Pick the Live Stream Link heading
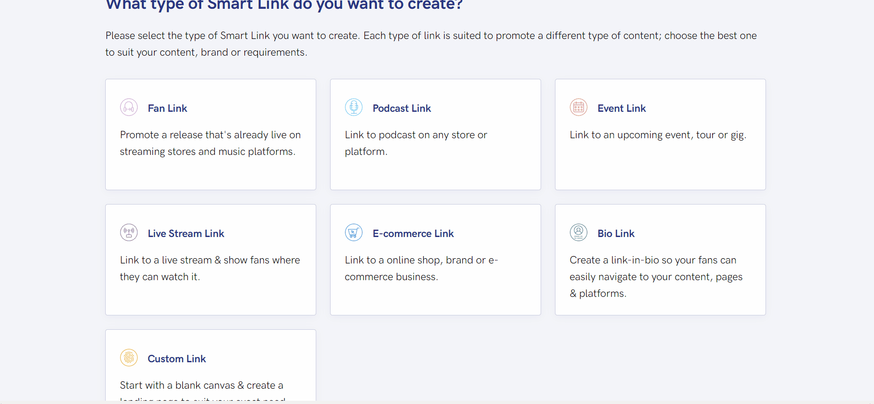Viewport: 874px width, 404px height. (186, 233)
